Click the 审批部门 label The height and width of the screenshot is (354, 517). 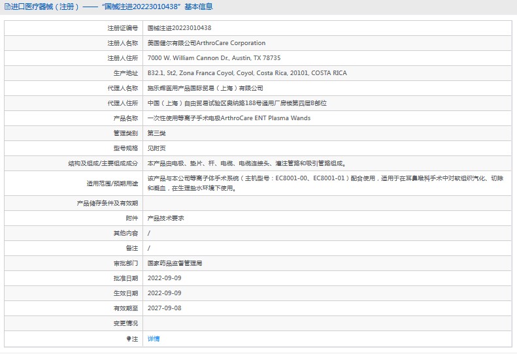click(x=125, y=263)
